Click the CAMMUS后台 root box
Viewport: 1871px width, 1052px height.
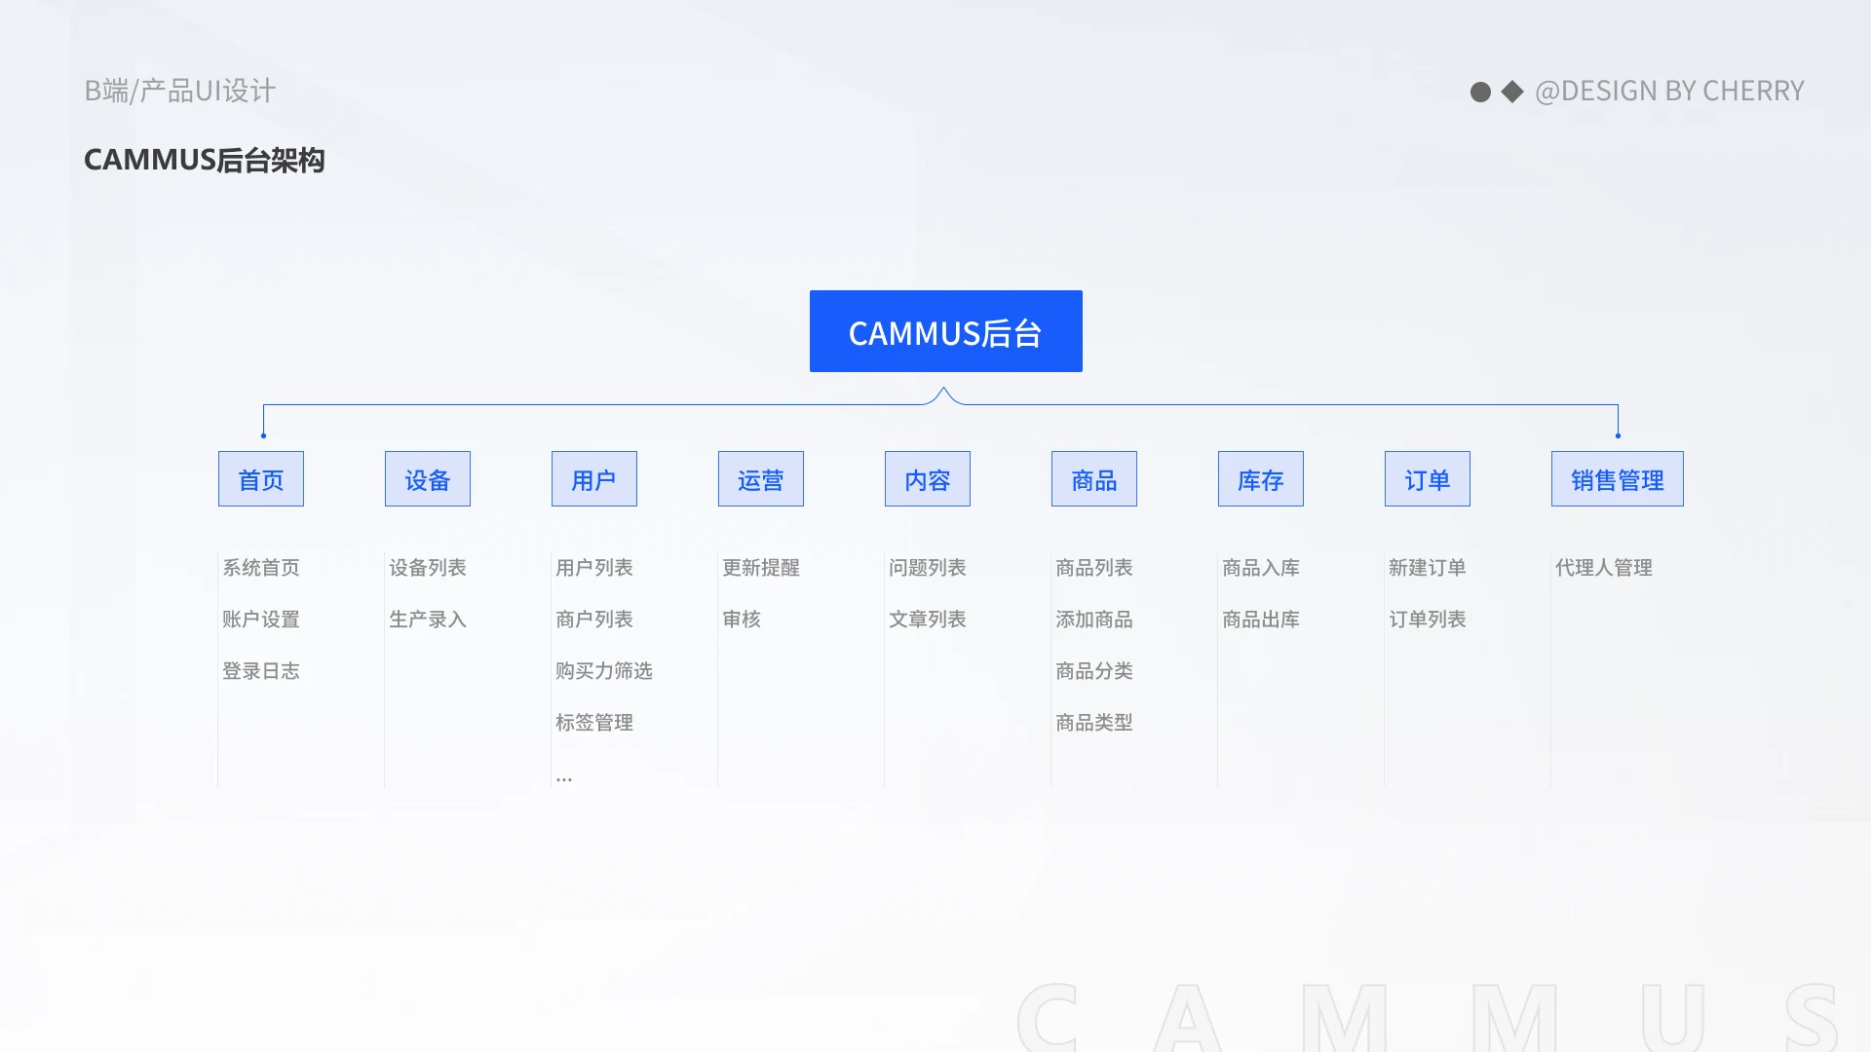(945, 331)
